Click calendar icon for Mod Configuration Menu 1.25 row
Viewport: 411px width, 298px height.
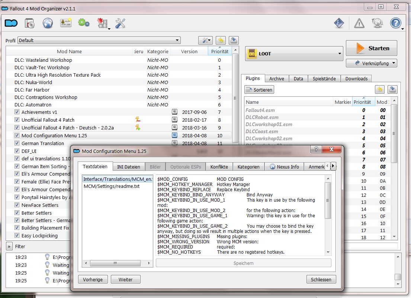174,135
